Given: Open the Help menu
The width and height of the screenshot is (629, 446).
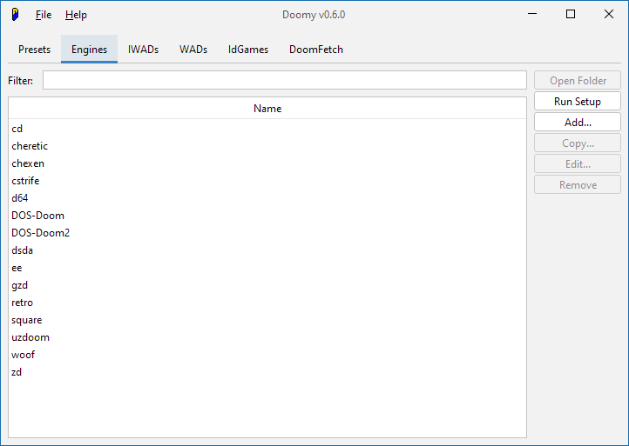Looking at the screenshot, I should point(76,15).
